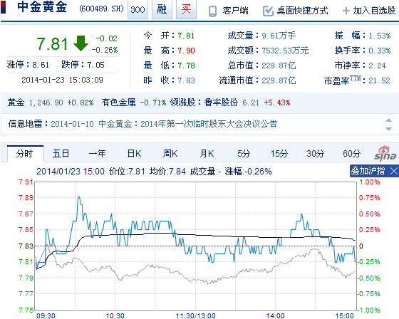Click the 1.53% 振幅 value
The width and height of the screenshot is (399, 319).
pos(380,36)
